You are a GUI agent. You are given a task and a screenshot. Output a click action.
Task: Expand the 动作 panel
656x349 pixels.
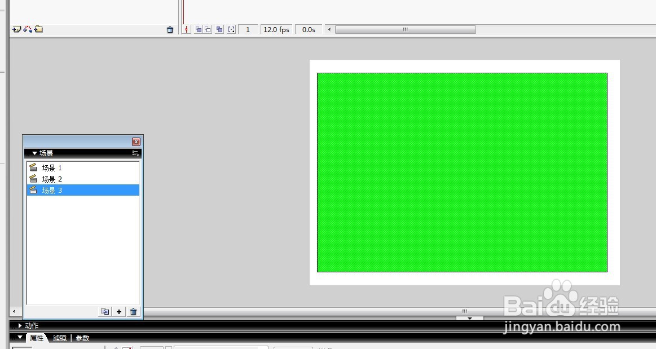click(20, 325)
